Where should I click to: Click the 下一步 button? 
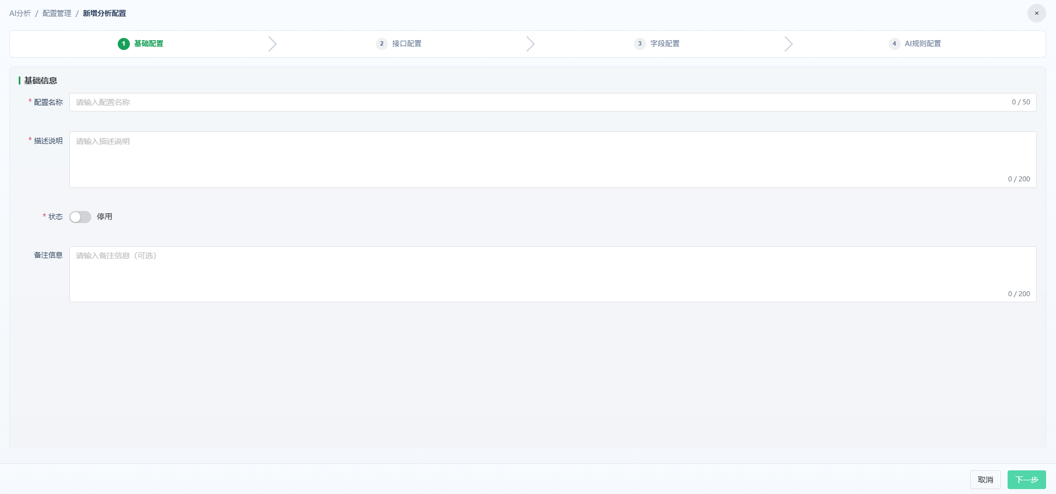pyautogui.click(x=1027, y=480)
